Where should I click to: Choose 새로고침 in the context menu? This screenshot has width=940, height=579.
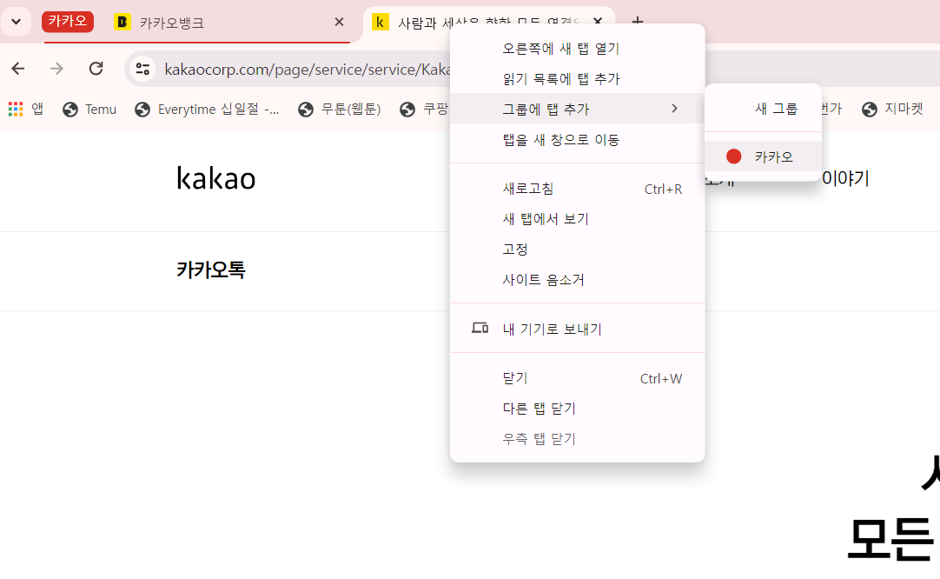[578, 189]
